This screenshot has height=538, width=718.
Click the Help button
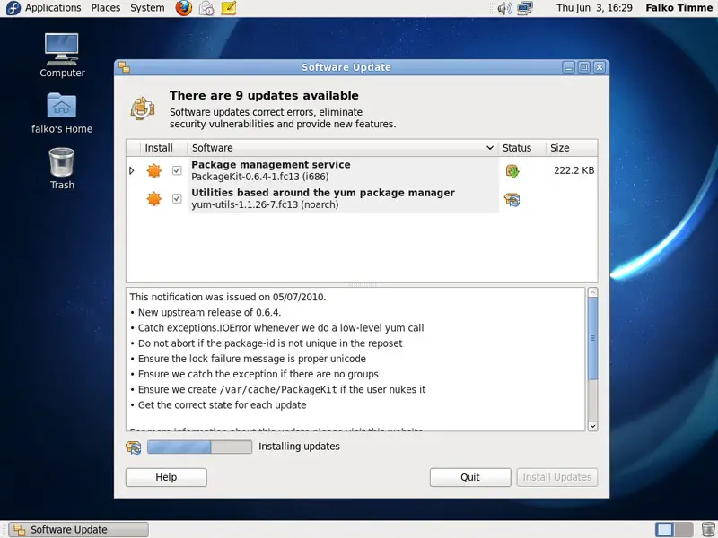(166, 477)
